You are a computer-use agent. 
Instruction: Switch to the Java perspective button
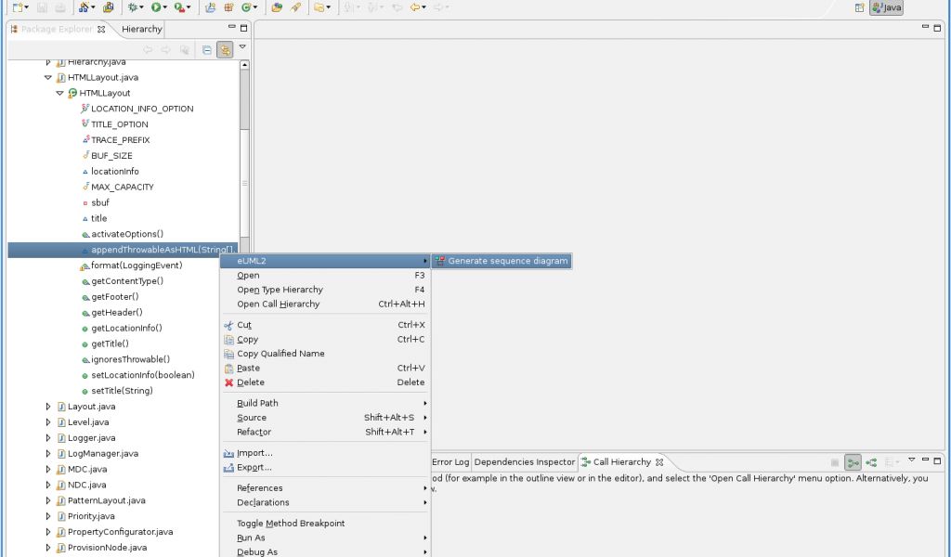pyautogui.click(x=886, y=7)
